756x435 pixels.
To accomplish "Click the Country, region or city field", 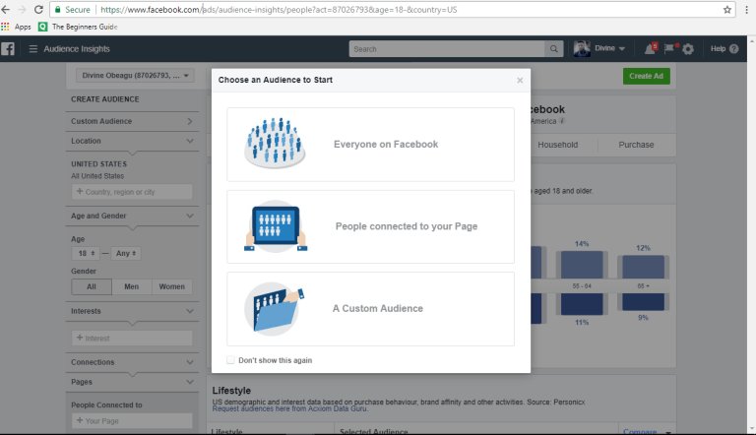I will click(132, 192).
